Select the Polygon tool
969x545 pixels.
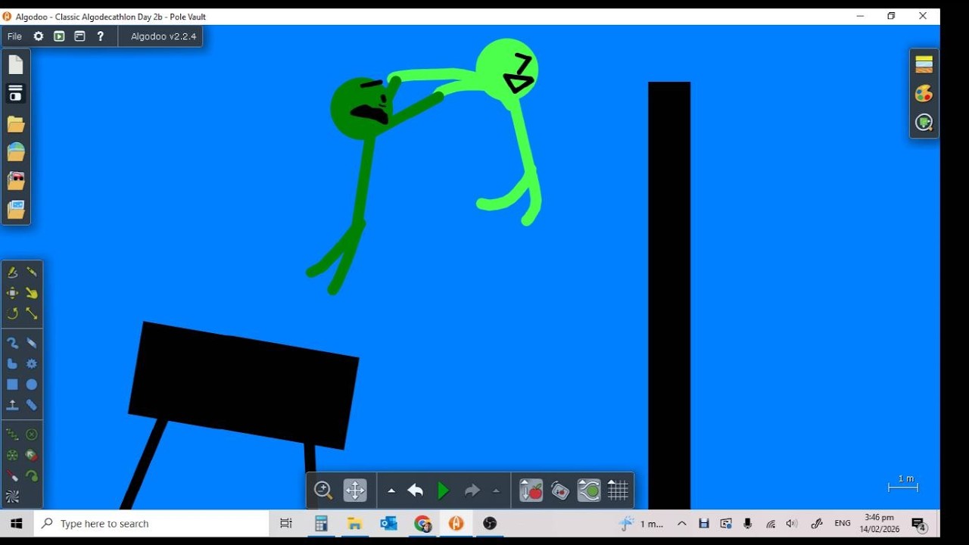pyautogui.click(x=12, y=364)
